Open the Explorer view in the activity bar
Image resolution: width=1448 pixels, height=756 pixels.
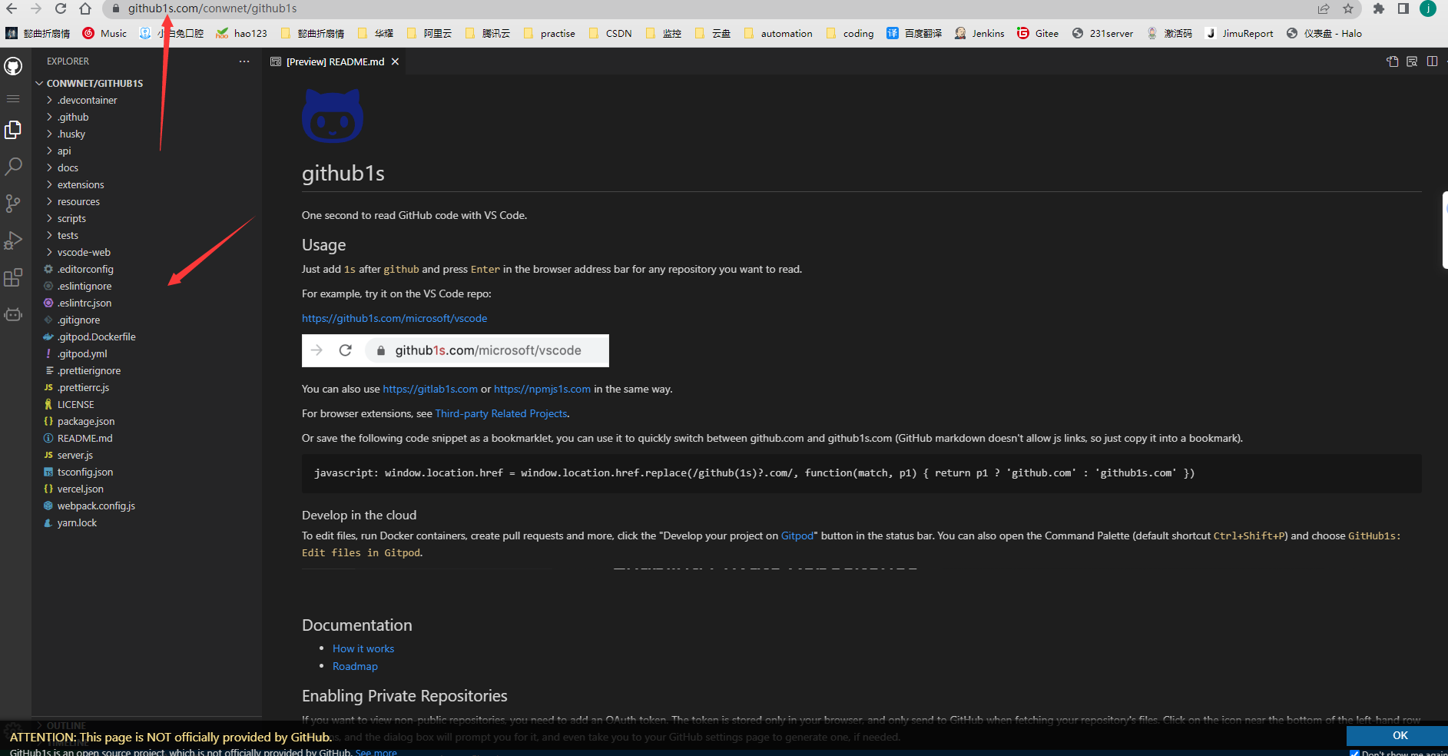[x=13, y=129]
